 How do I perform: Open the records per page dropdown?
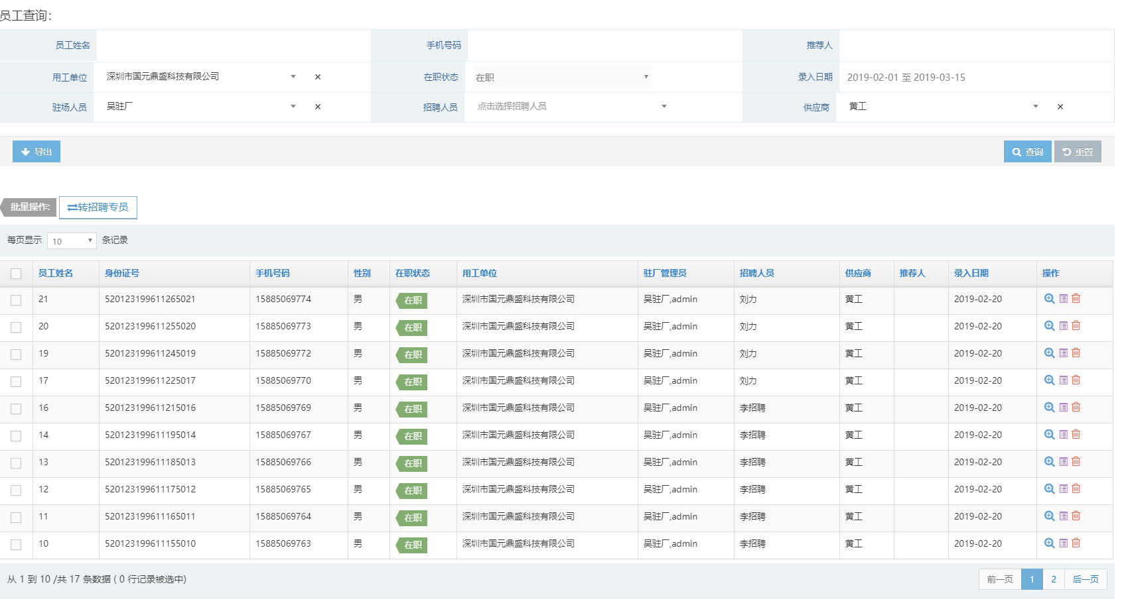click(72, 241)
